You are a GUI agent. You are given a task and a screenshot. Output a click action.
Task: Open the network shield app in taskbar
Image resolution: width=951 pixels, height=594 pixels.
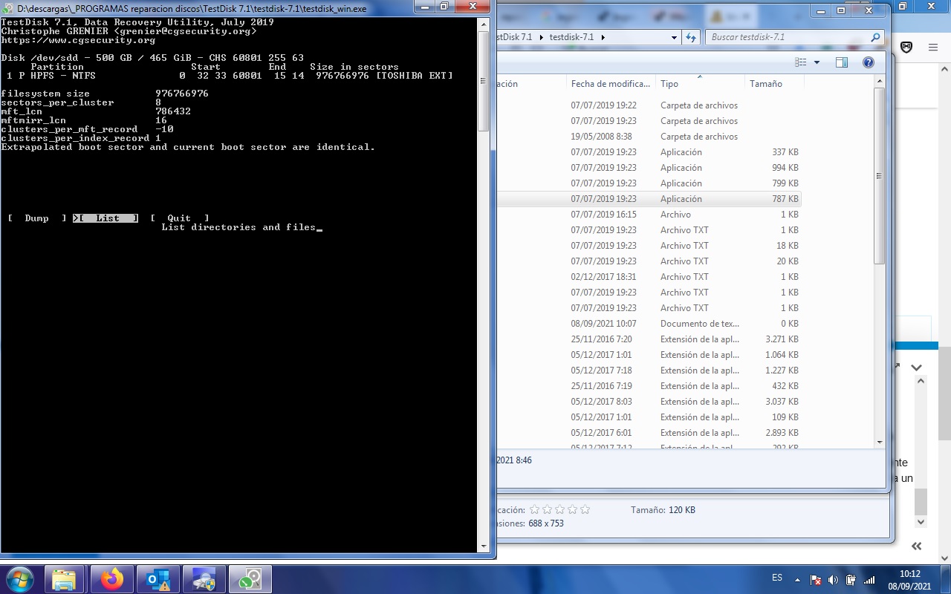[204, 579]
